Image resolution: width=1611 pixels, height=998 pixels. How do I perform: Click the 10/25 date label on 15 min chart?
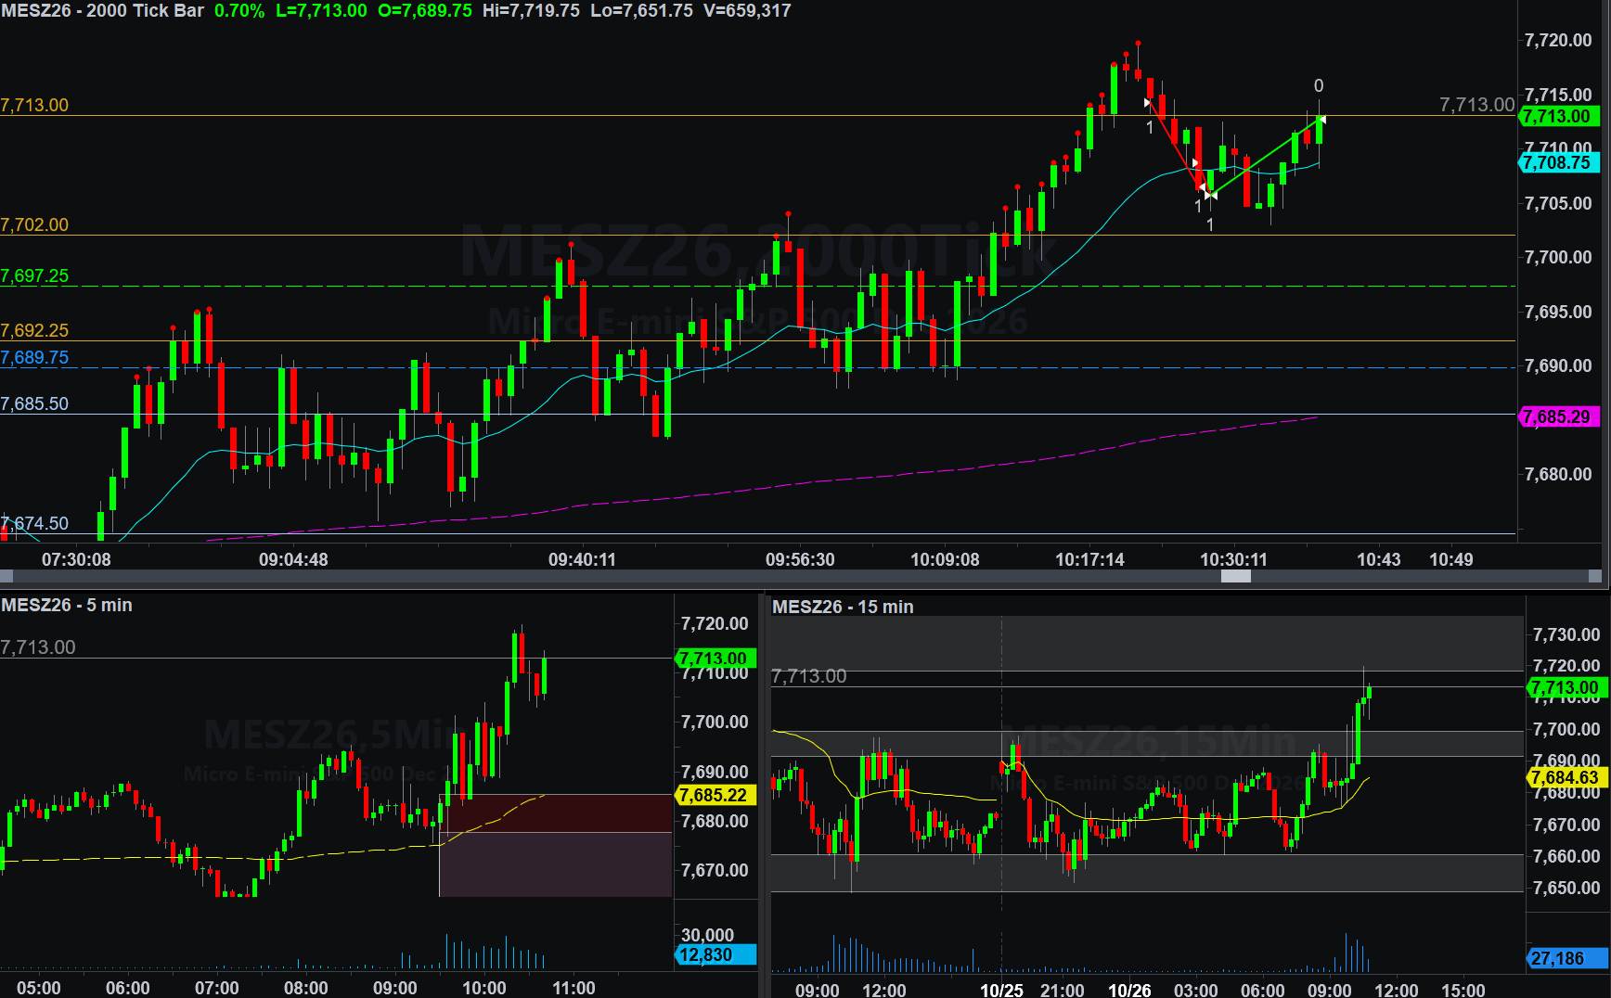[x=1001, y=990]
